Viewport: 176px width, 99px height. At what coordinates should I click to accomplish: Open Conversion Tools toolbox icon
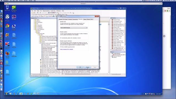[112, 23]
